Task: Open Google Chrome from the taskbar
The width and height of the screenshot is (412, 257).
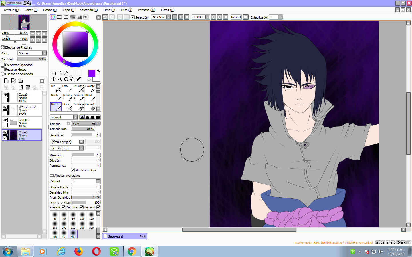Action: pos(132,251)
